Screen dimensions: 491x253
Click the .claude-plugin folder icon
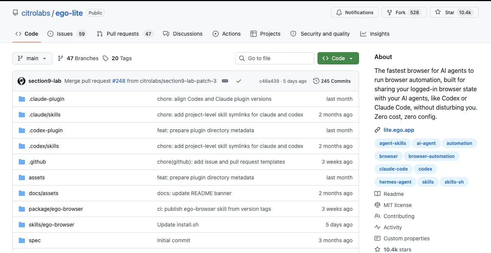(22, 99)
